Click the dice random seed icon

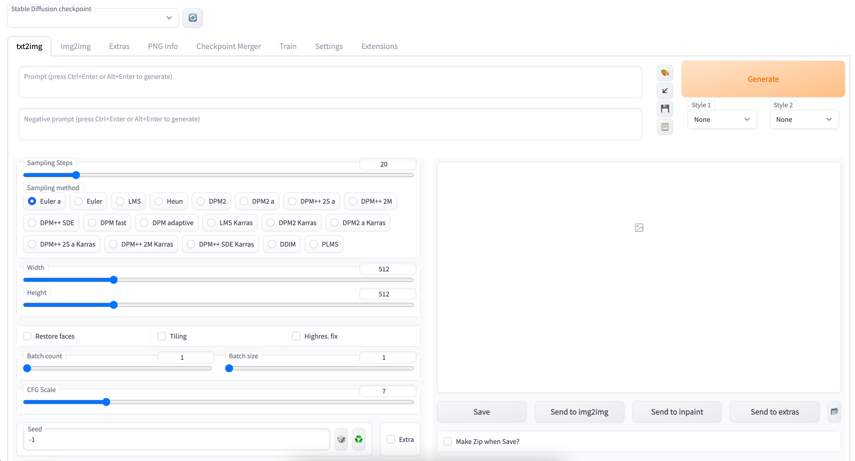click(341, 439)
